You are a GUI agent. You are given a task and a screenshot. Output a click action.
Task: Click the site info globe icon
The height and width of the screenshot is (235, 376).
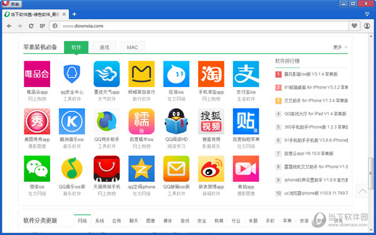(x=55, y=26)
